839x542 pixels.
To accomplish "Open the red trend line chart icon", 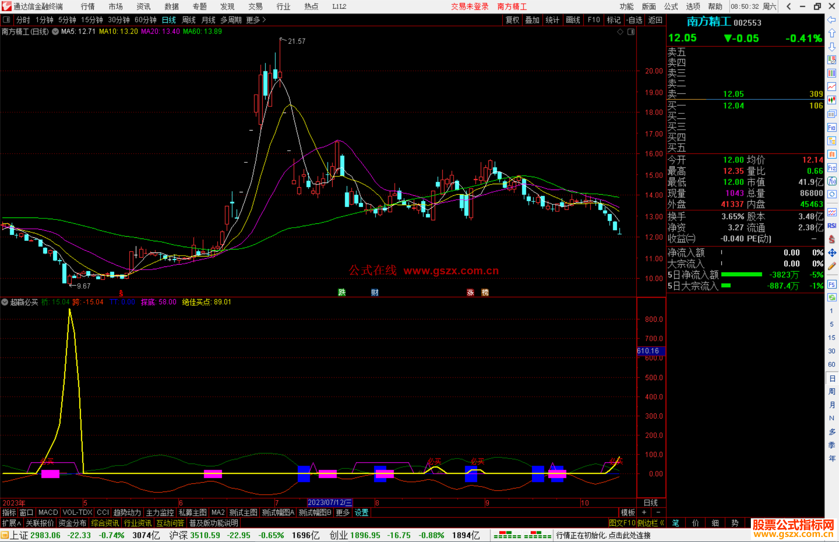I will (832, 87).
